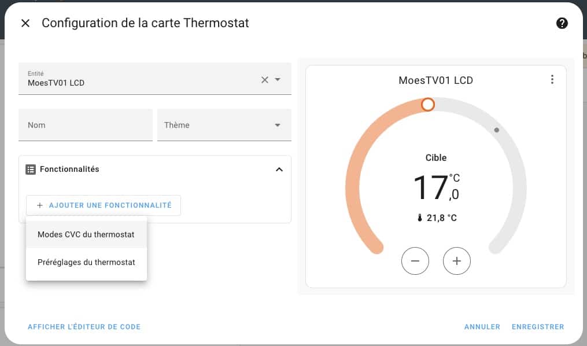587x346 pixels.
Task: Click Enregistrer to save the card
Action: click(x=538, y=327)
